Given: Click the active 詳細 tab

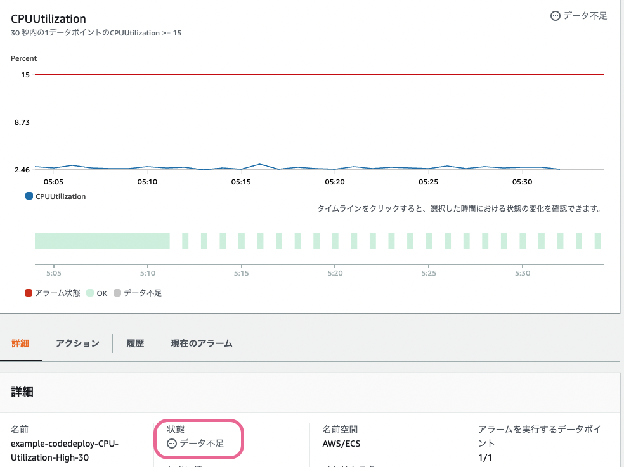Looking at the screenshot, I should (21, 343).
